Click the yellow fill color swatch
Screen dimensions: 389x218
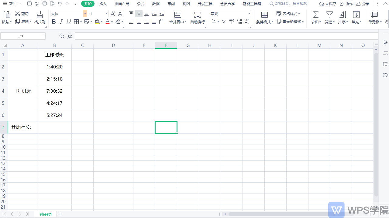click(97, 21)
